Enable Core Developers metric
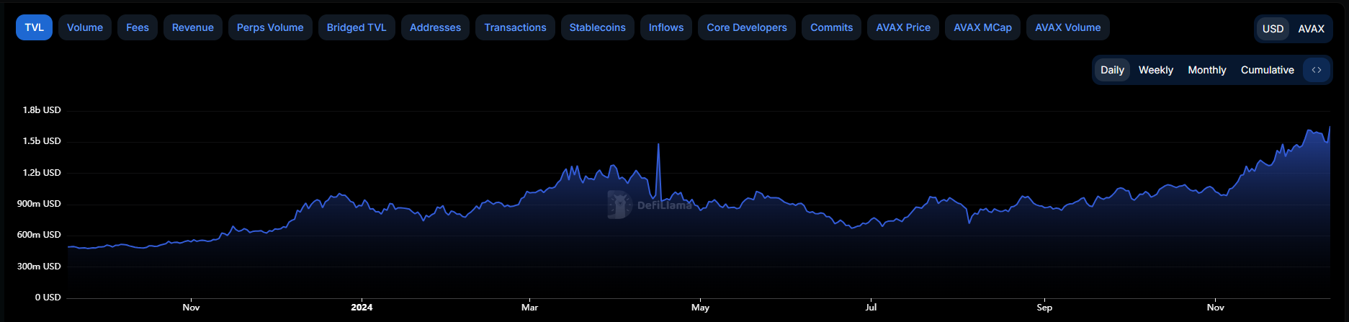 [747, 27]
